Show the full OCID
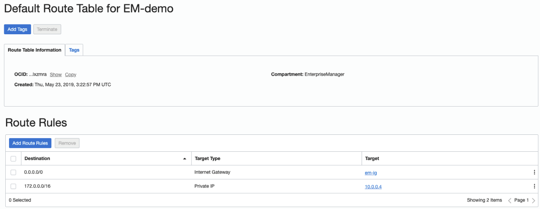This screenshot has height=209, width=540. tap(56, 75)
